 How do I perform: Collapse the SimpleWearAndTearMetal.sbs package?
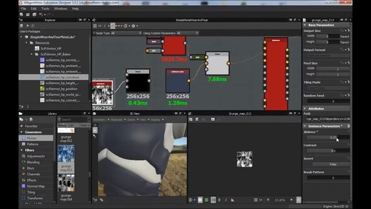21,37
